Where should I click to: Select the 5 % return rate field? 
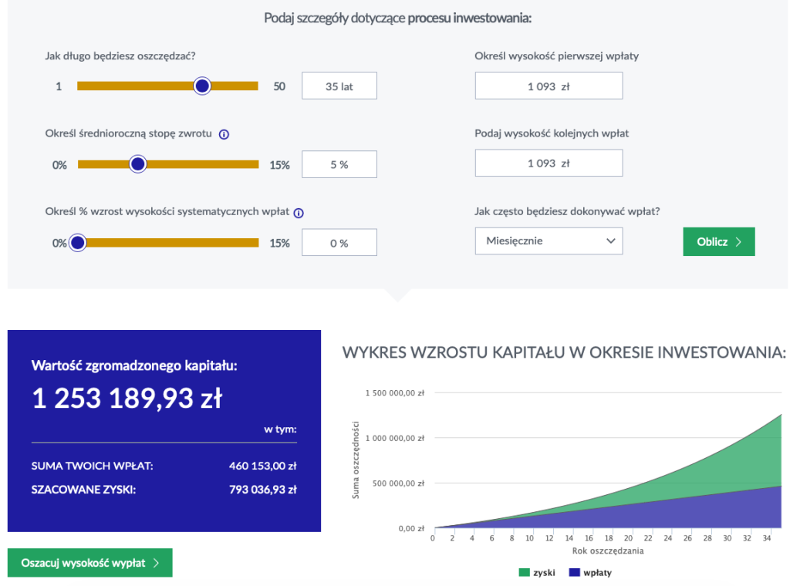pos(339,164)
